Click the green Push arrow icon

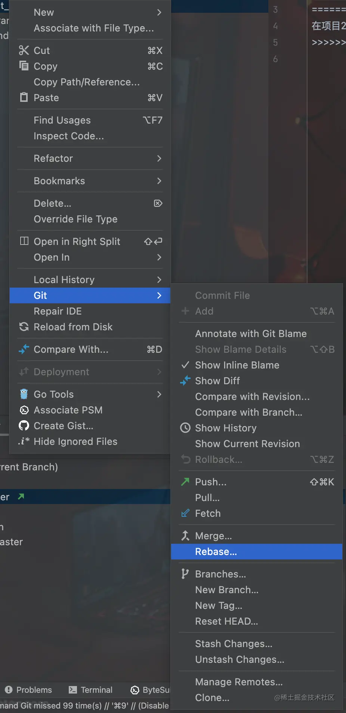pyautogui.click(x=185, y=482)
